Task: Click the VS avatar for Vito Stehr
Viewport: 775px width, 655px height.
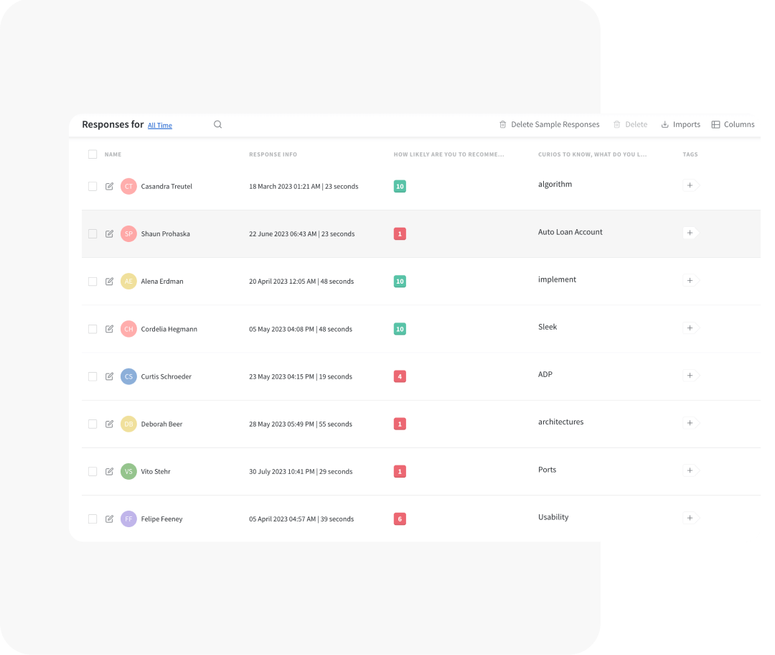Action: pyautogui.click(x=128, y=471)
